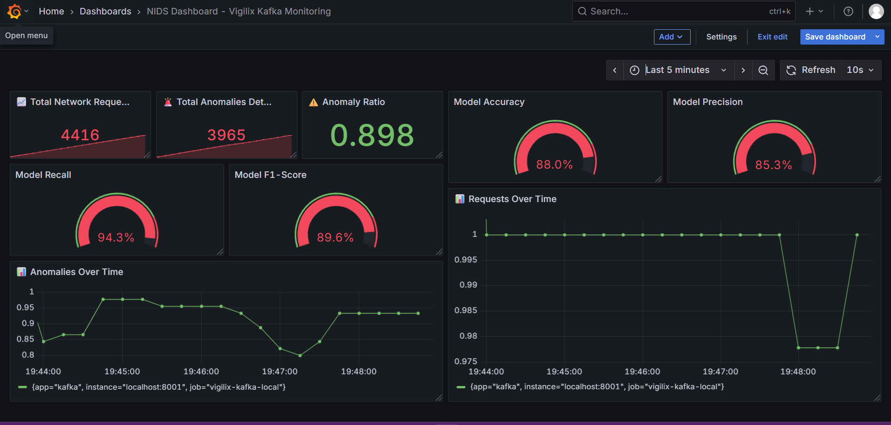Screen dimensions: 891x425
Task: Shift time range forward with right arrow
Action: pos(743,70)
